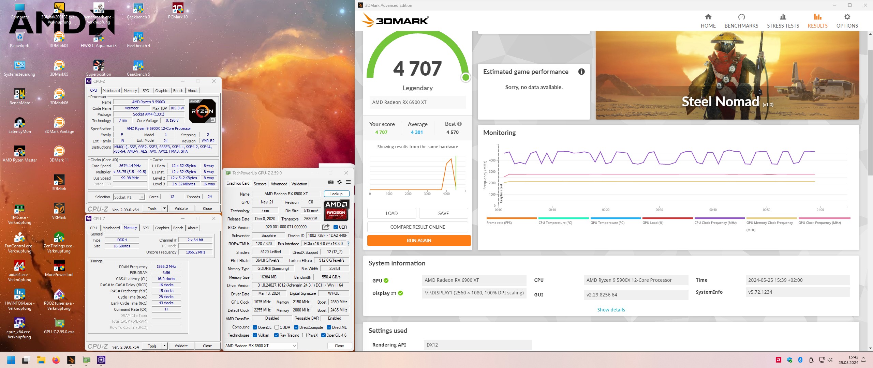The width and height of the screenshot is (873, 368).
Task: Open File Explorer from the taskbar
Action: 41,360
